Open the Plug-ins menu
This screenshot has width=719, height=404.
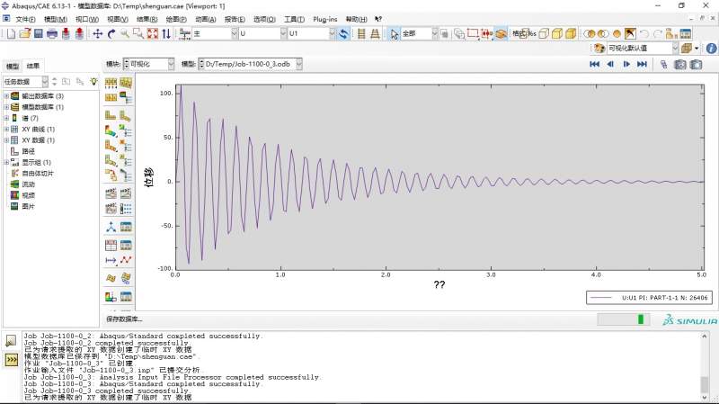[x=324, y=19]
